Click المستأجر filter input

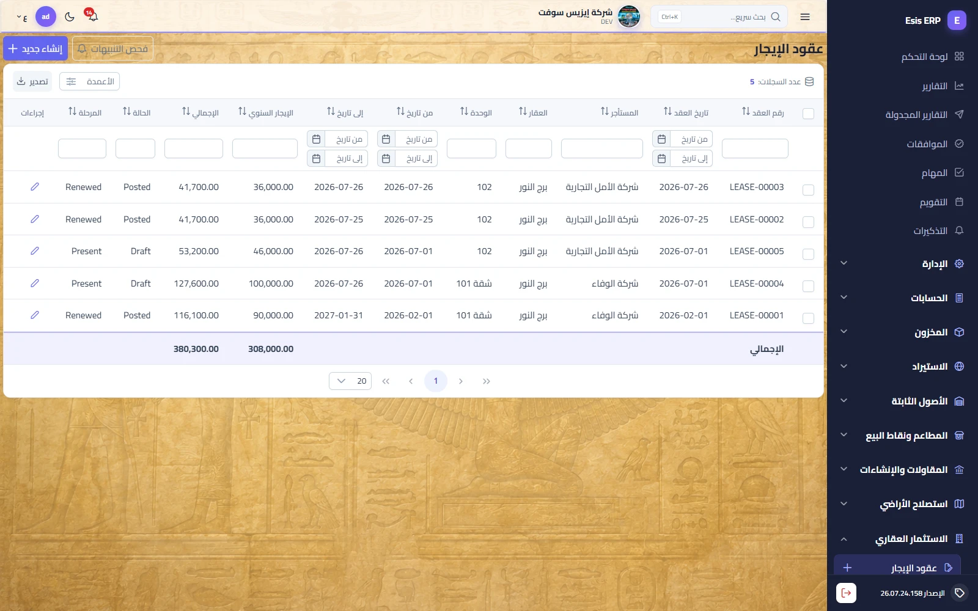pyautogui.click(x=602, y=148)
